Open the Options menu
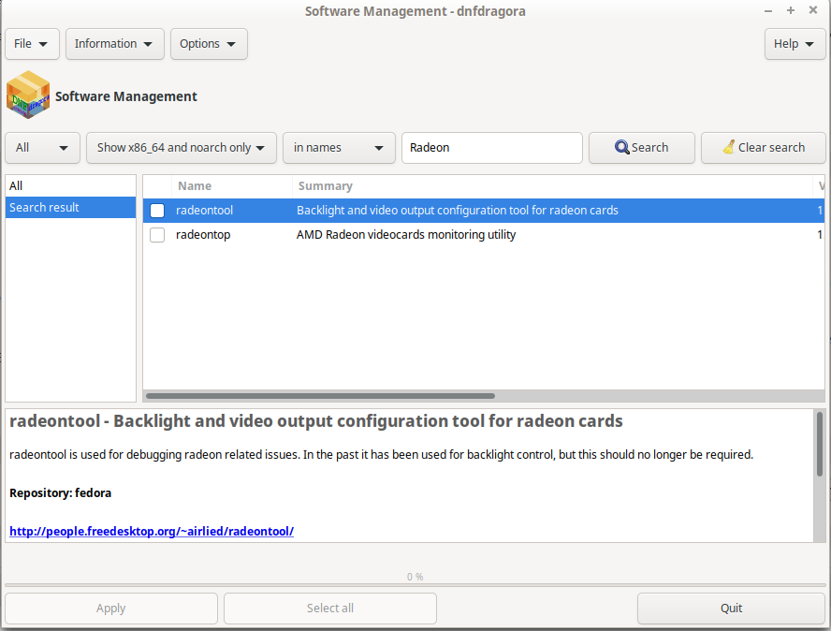Viewport: 831px width, 631px height. click(x=209, y=44)
